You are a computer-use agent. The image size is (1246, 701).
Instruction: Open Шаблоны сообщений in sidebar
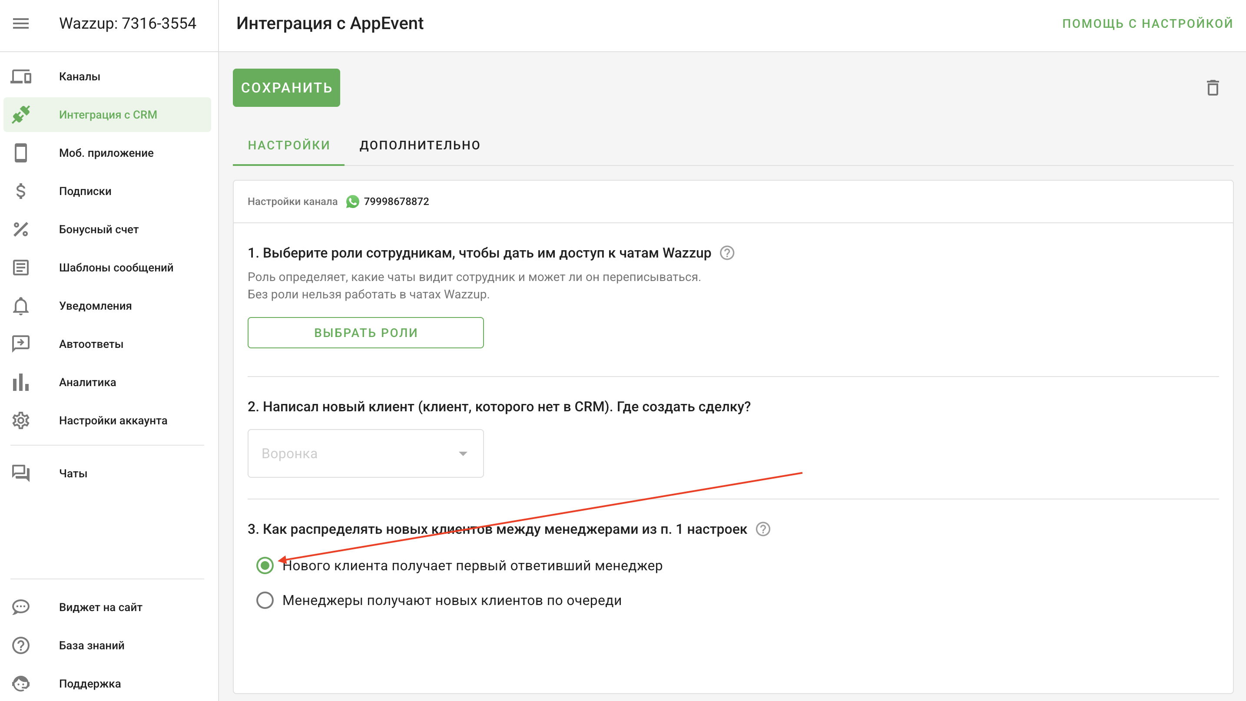[x=116, y=268]
